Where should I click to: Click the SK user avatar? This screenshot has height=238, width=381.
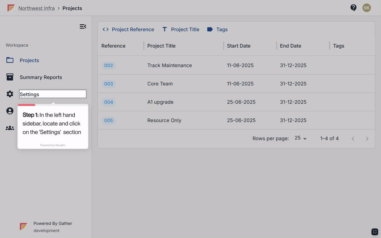[x=367, y=8]
